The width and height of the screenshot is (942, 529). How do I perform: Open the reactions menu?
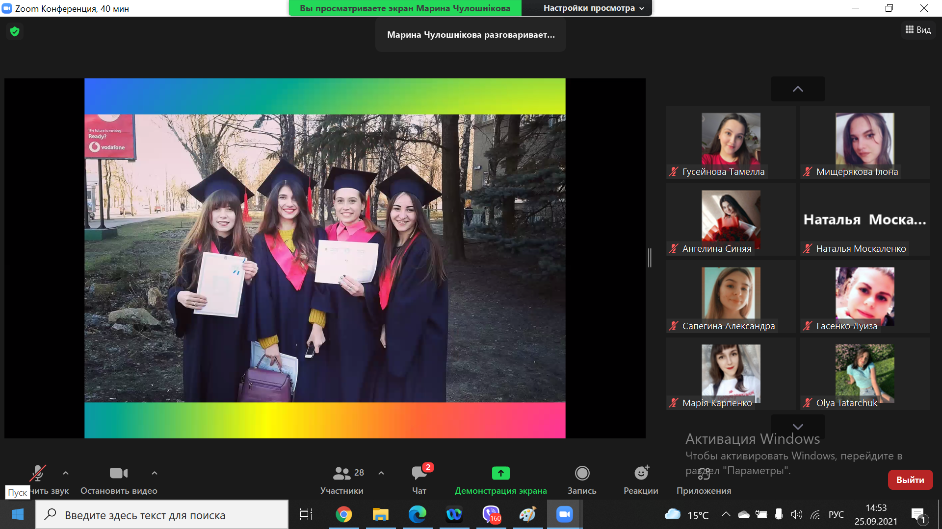[641, 480]
